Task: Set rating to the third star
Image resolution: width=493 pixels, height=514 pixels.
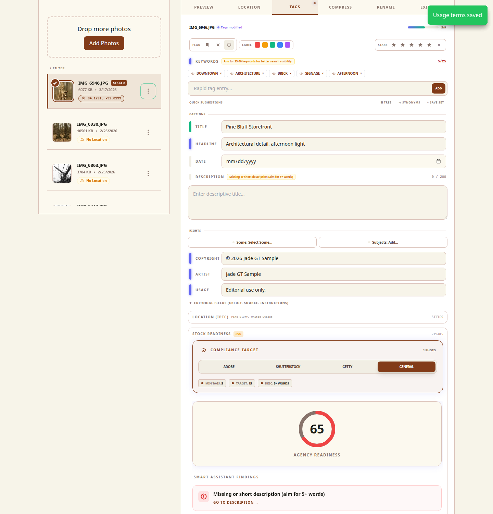Action: 412,45
